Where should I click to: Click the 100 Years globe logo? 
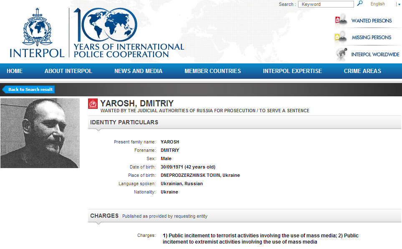(x=106, y=25)
